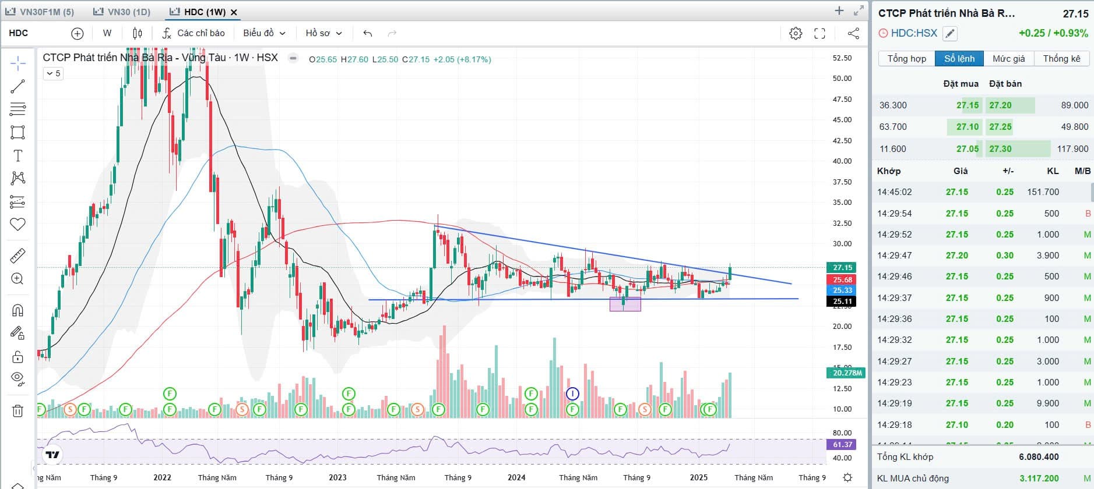1094x489 pixels.
Task: Open the Mức giá tab
Action: (x=1009, y=59)
